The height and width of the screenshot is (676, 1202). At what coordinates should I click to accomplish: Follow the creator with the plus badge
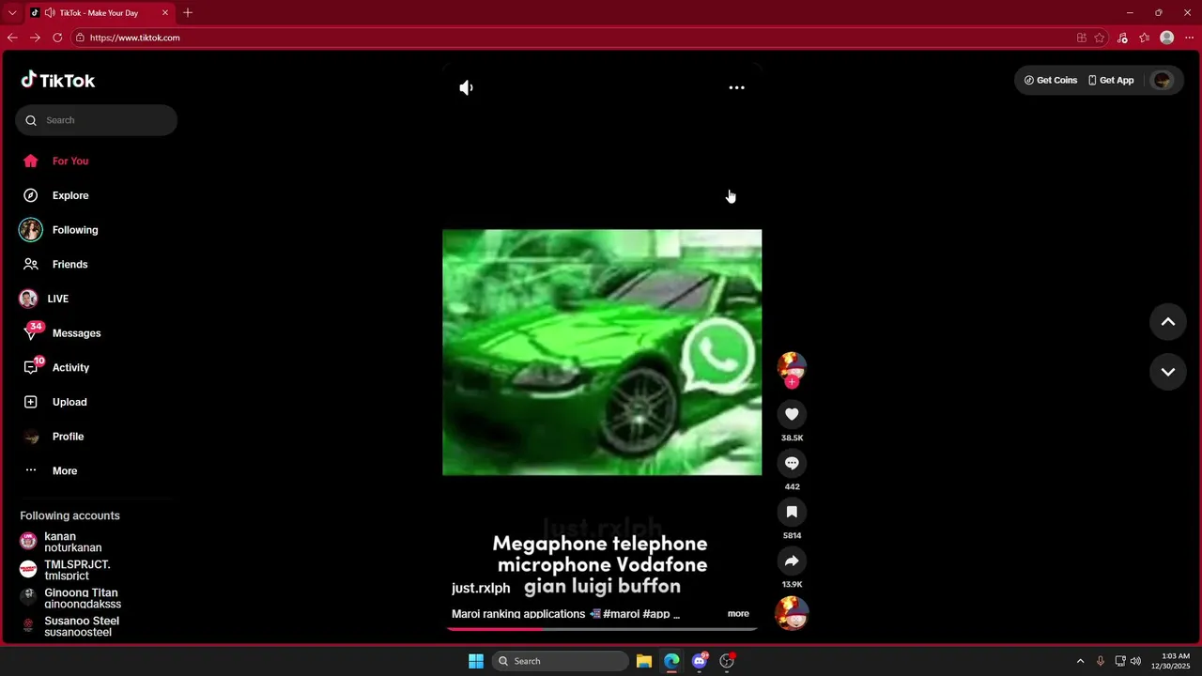click(792, 382)
